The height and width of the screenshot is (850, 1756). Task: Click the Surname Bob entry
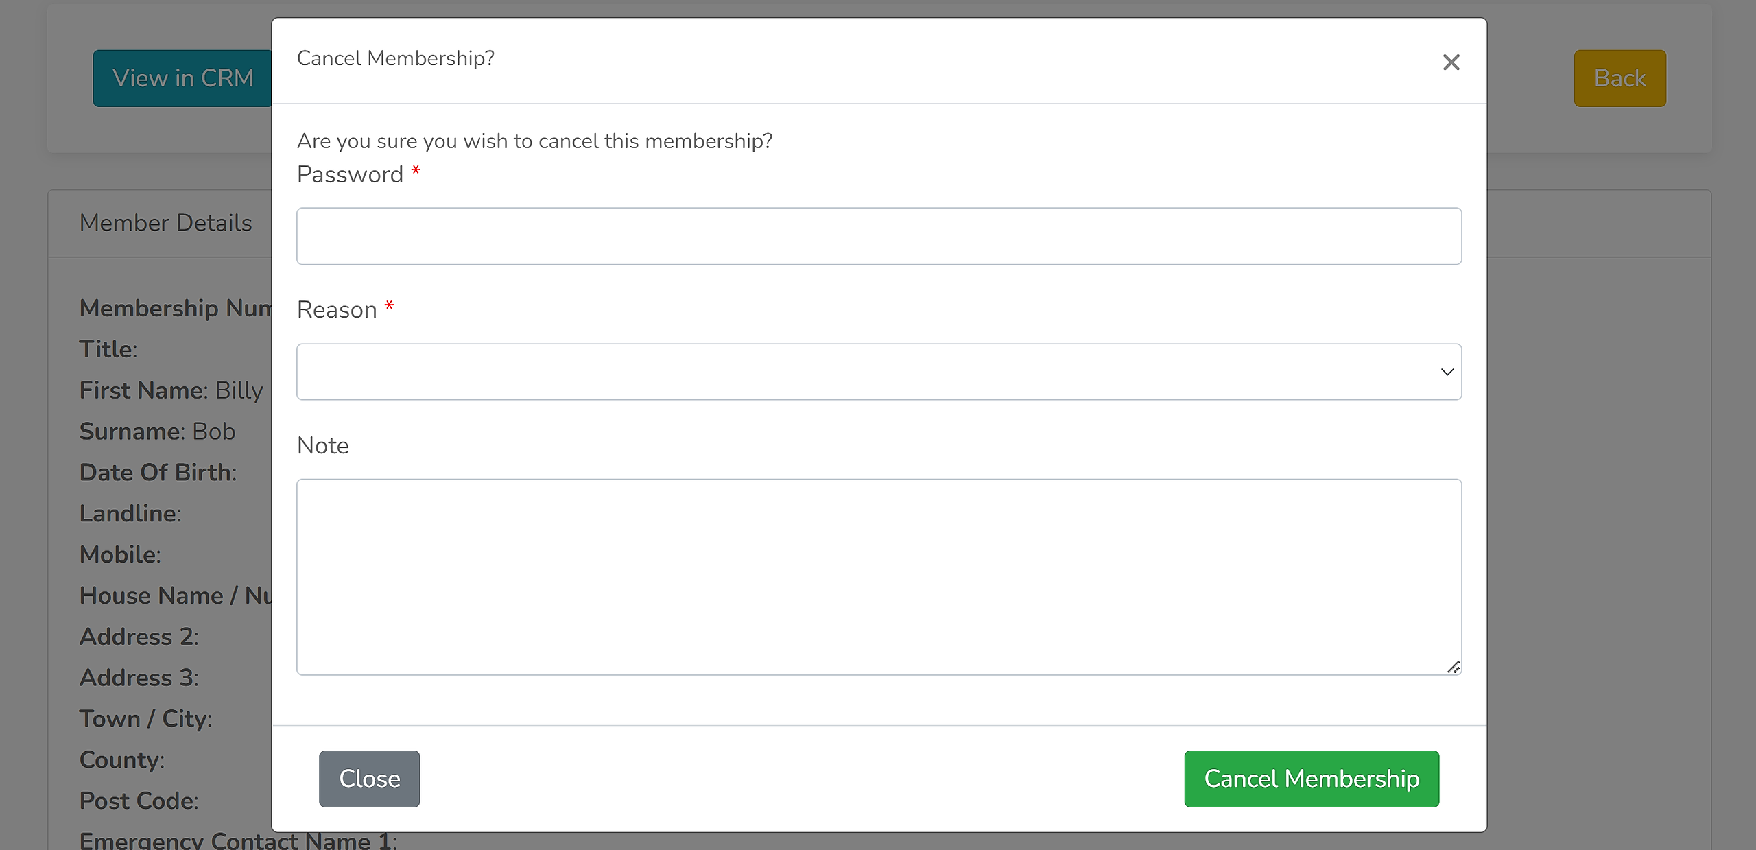[157, 432]
